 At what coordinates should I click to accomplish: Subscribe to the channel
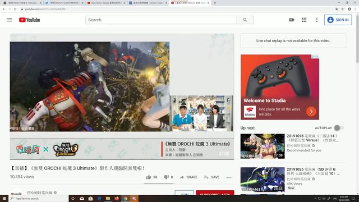pyautogui.click(x=215, y=193)
